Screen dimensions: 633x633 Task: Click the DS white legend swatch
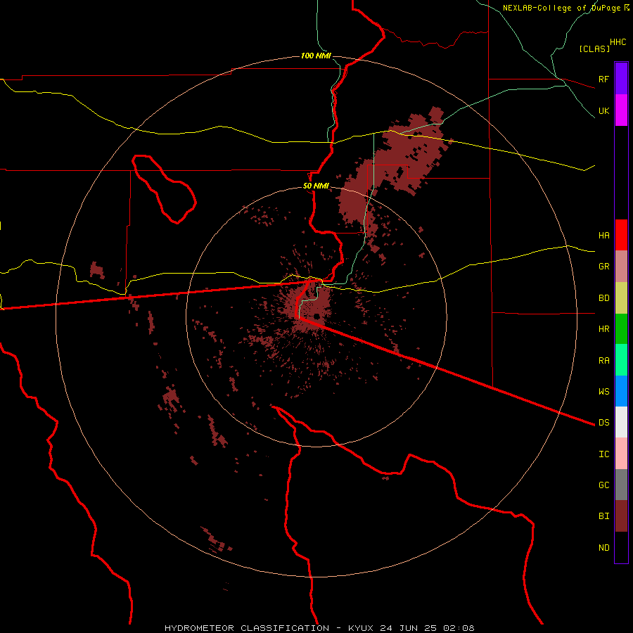point(621,422)
